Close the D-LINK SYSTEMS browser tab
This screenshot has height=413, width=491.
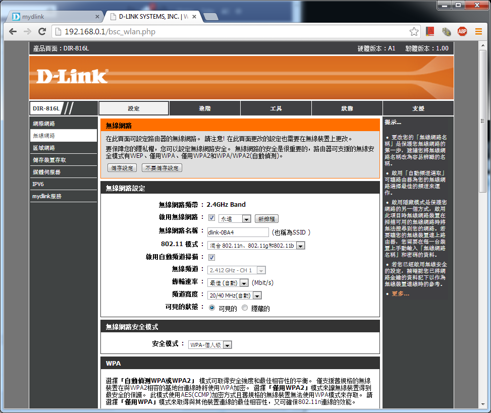click(x=195, y=17)
